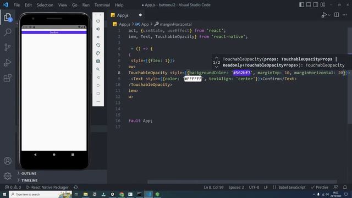Image resolution: width=352 pixels, height=198 pixels.
Task: Open the dropdown arrow next to Run button
Action: point(329,15)
